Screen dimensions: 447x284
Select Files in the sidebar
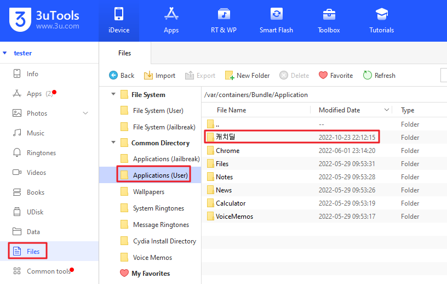click(x=49, y=251)
